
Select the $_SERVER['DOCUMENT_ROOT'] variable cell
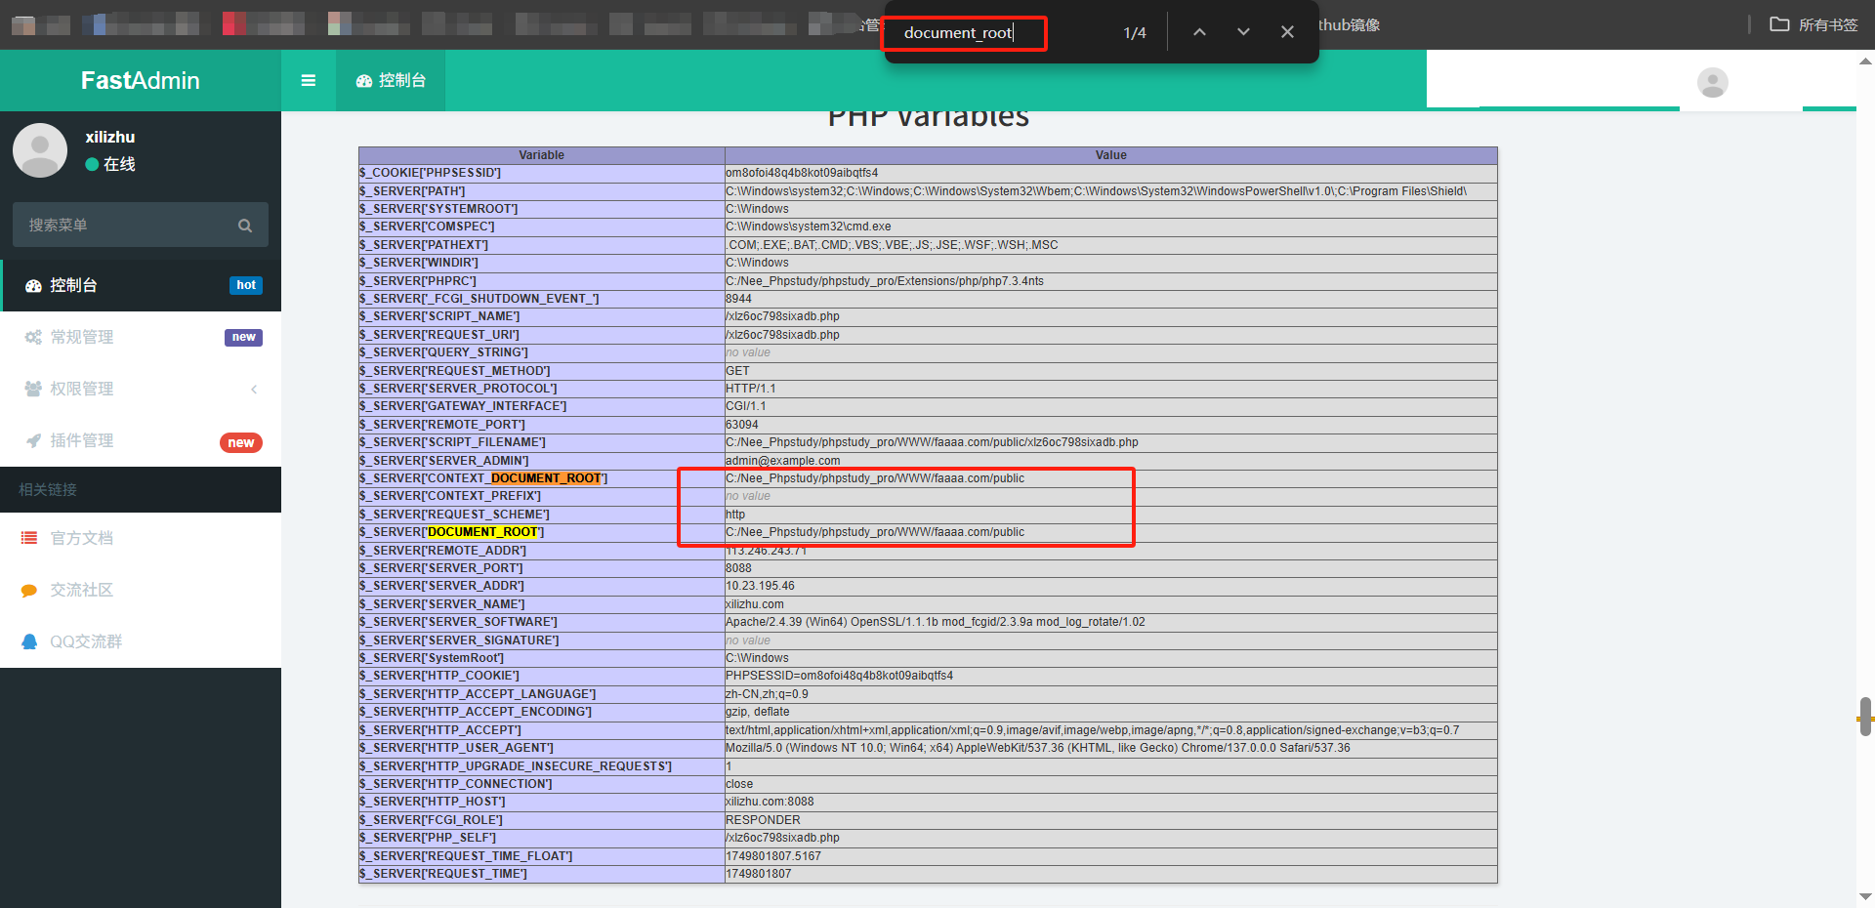pos(542,532)
